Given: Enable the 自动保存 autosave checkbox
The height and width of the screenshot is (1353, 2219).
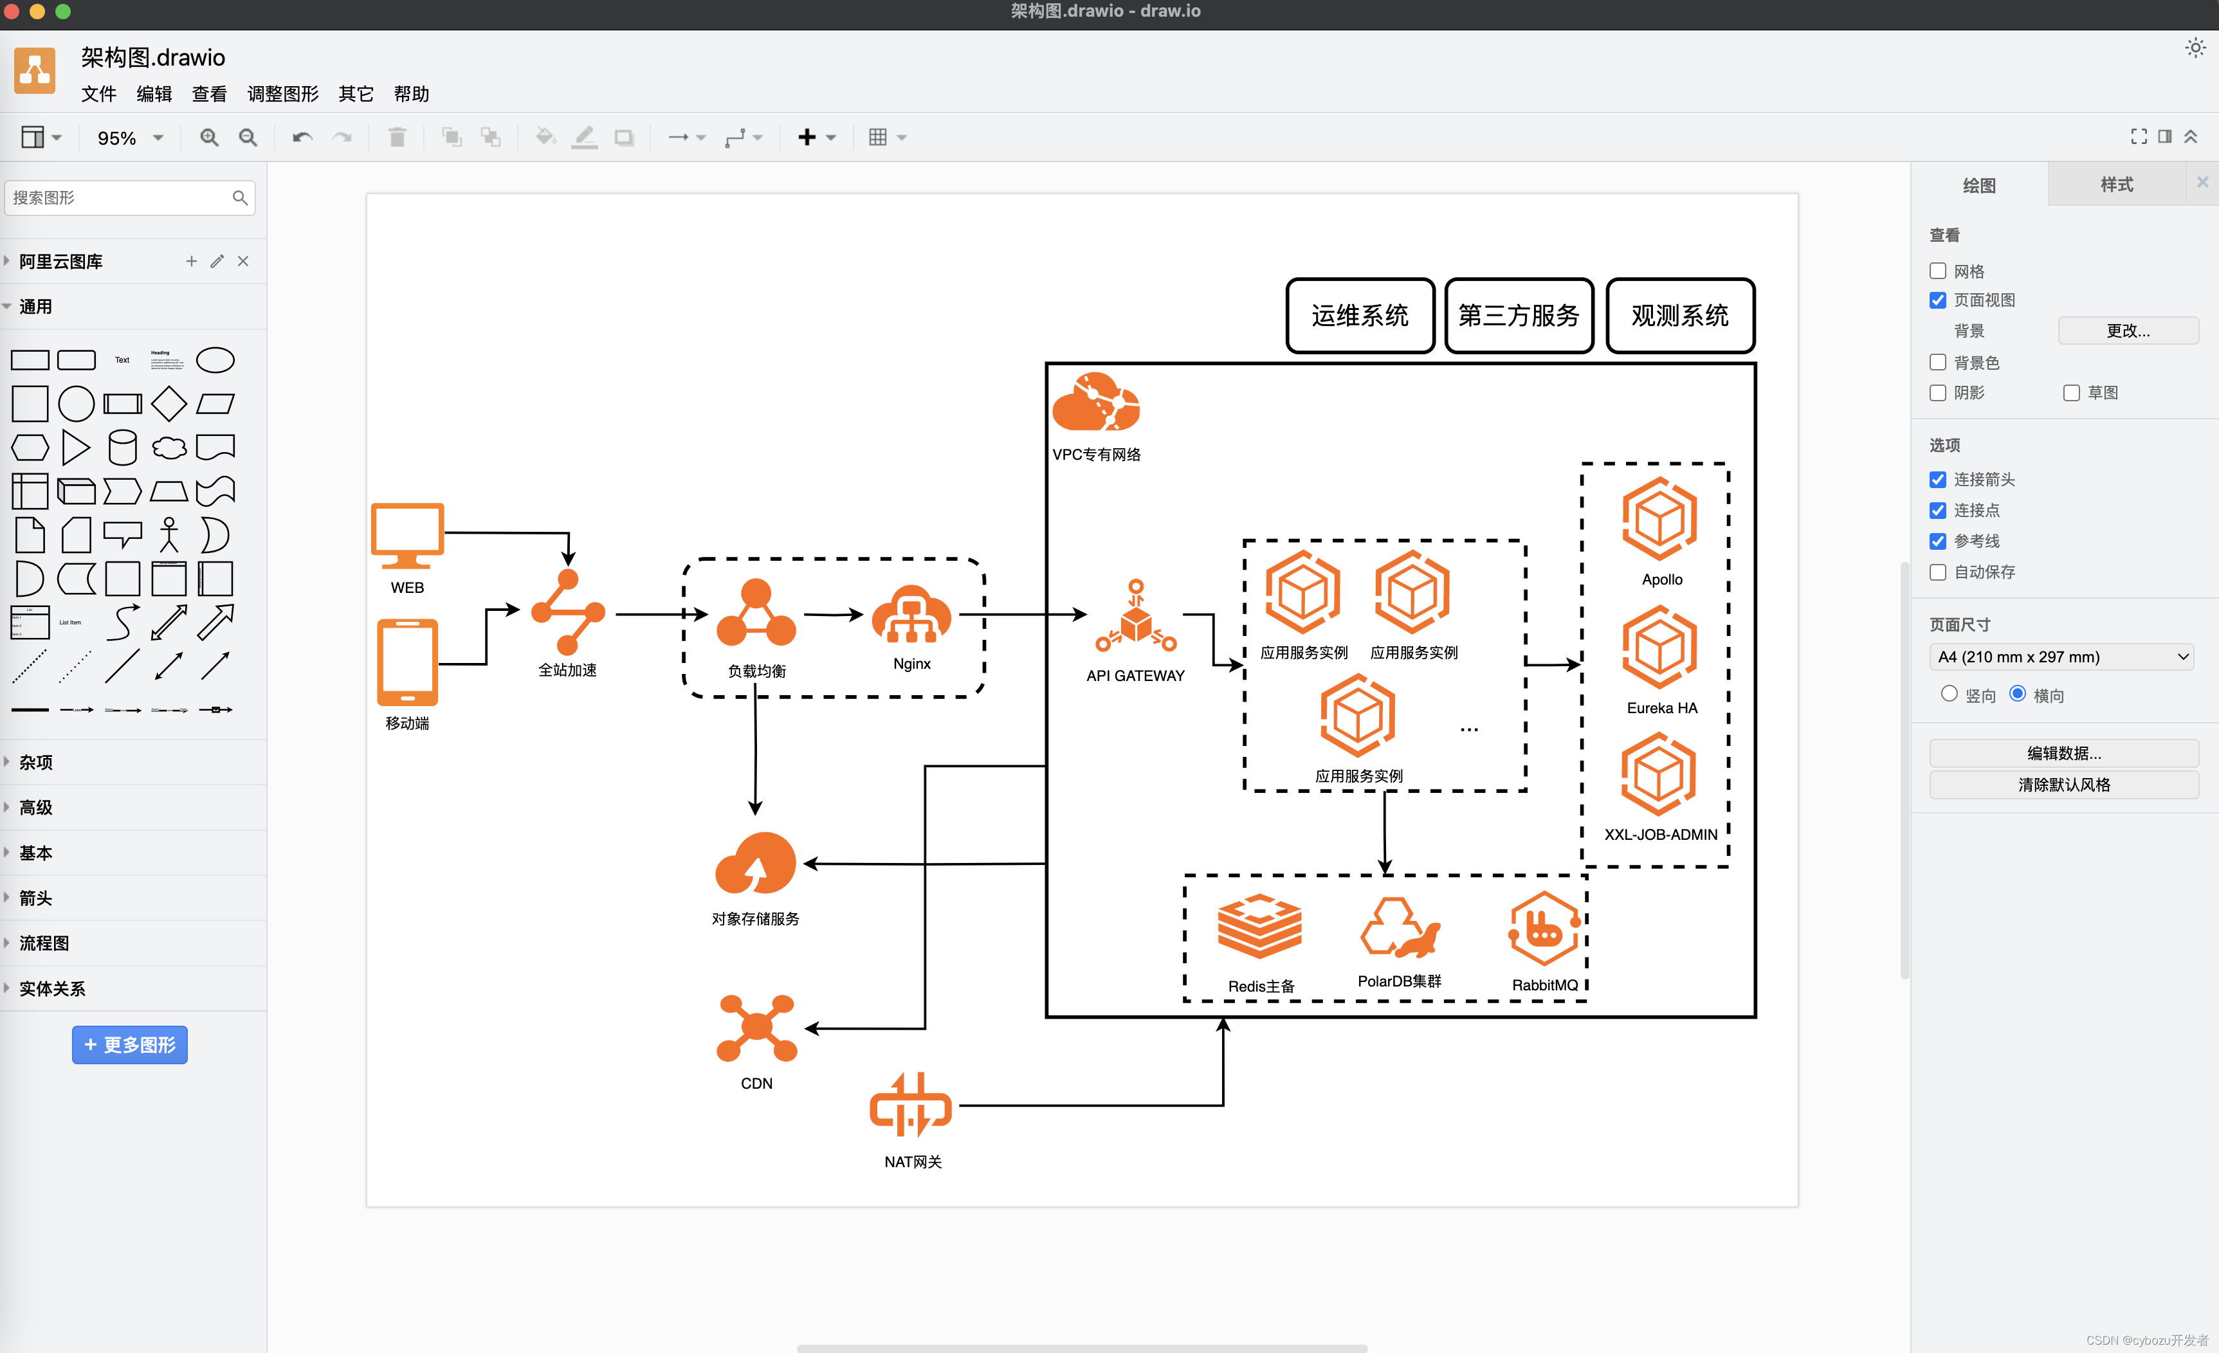Looking at the screenshot, I should 1938,572.
